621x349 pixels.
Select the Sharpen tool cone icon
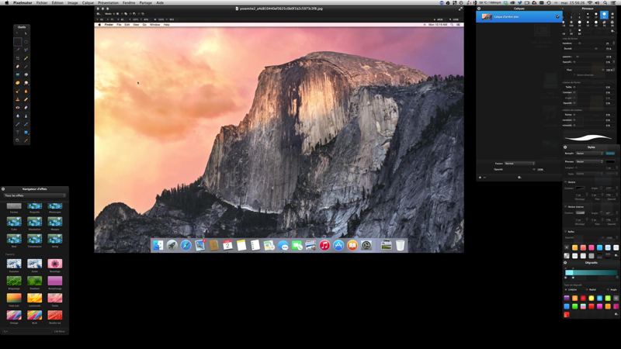[x=26, y=116]
